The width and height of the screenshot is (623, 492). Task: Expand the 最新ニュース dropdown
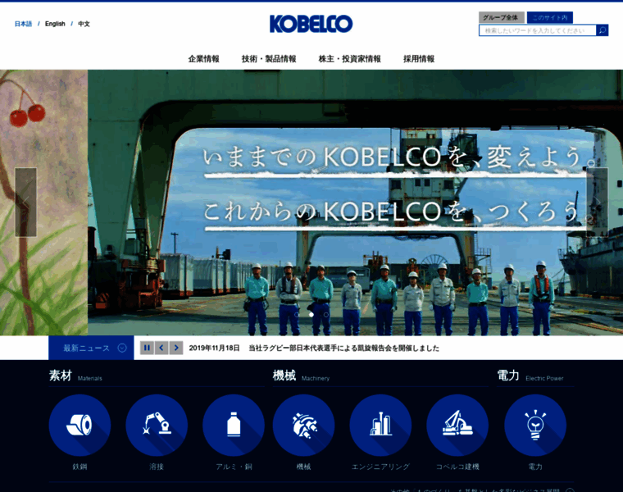(x=91, y=348)
